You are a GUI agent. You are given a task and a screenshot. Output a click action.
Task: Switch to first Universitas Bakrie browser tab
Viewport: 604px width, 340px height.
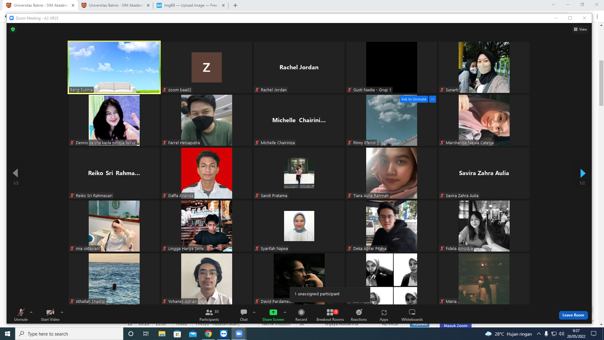(x=40, y=5)
